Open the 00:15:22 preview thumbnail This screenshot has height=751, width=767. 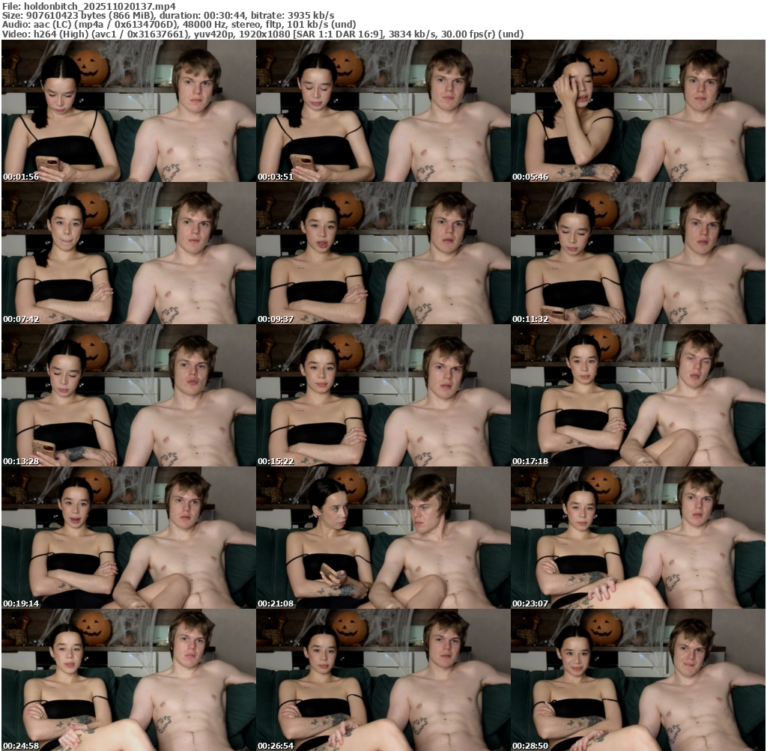coord(383,396)
